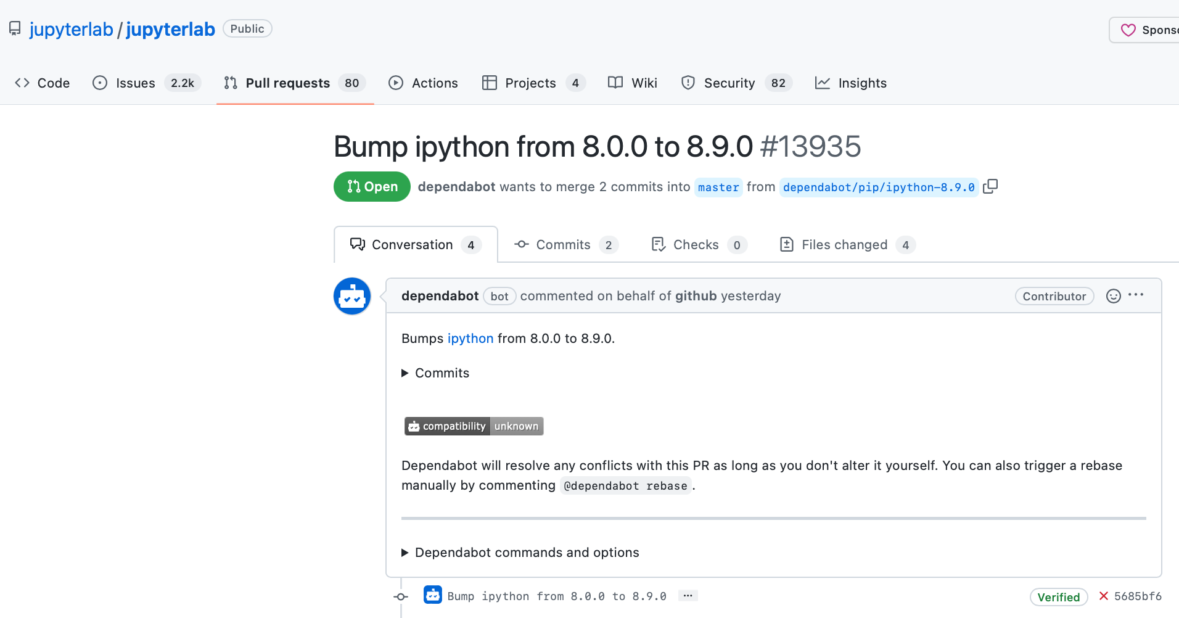The width and height of the screenshot is (1179, 618).
Task: Open the Code tab
Action: tap(42, 83)
